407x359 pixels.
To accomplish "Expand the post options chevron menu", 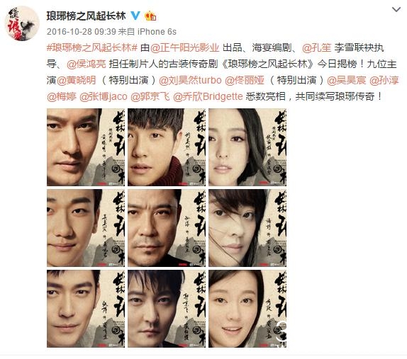I will [x=396, y=10].
